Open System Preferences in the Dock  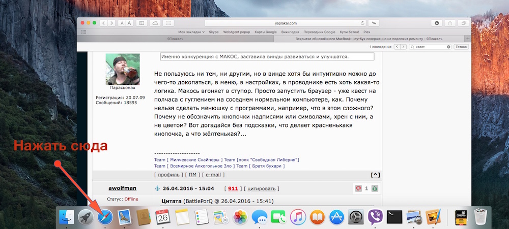356,217
